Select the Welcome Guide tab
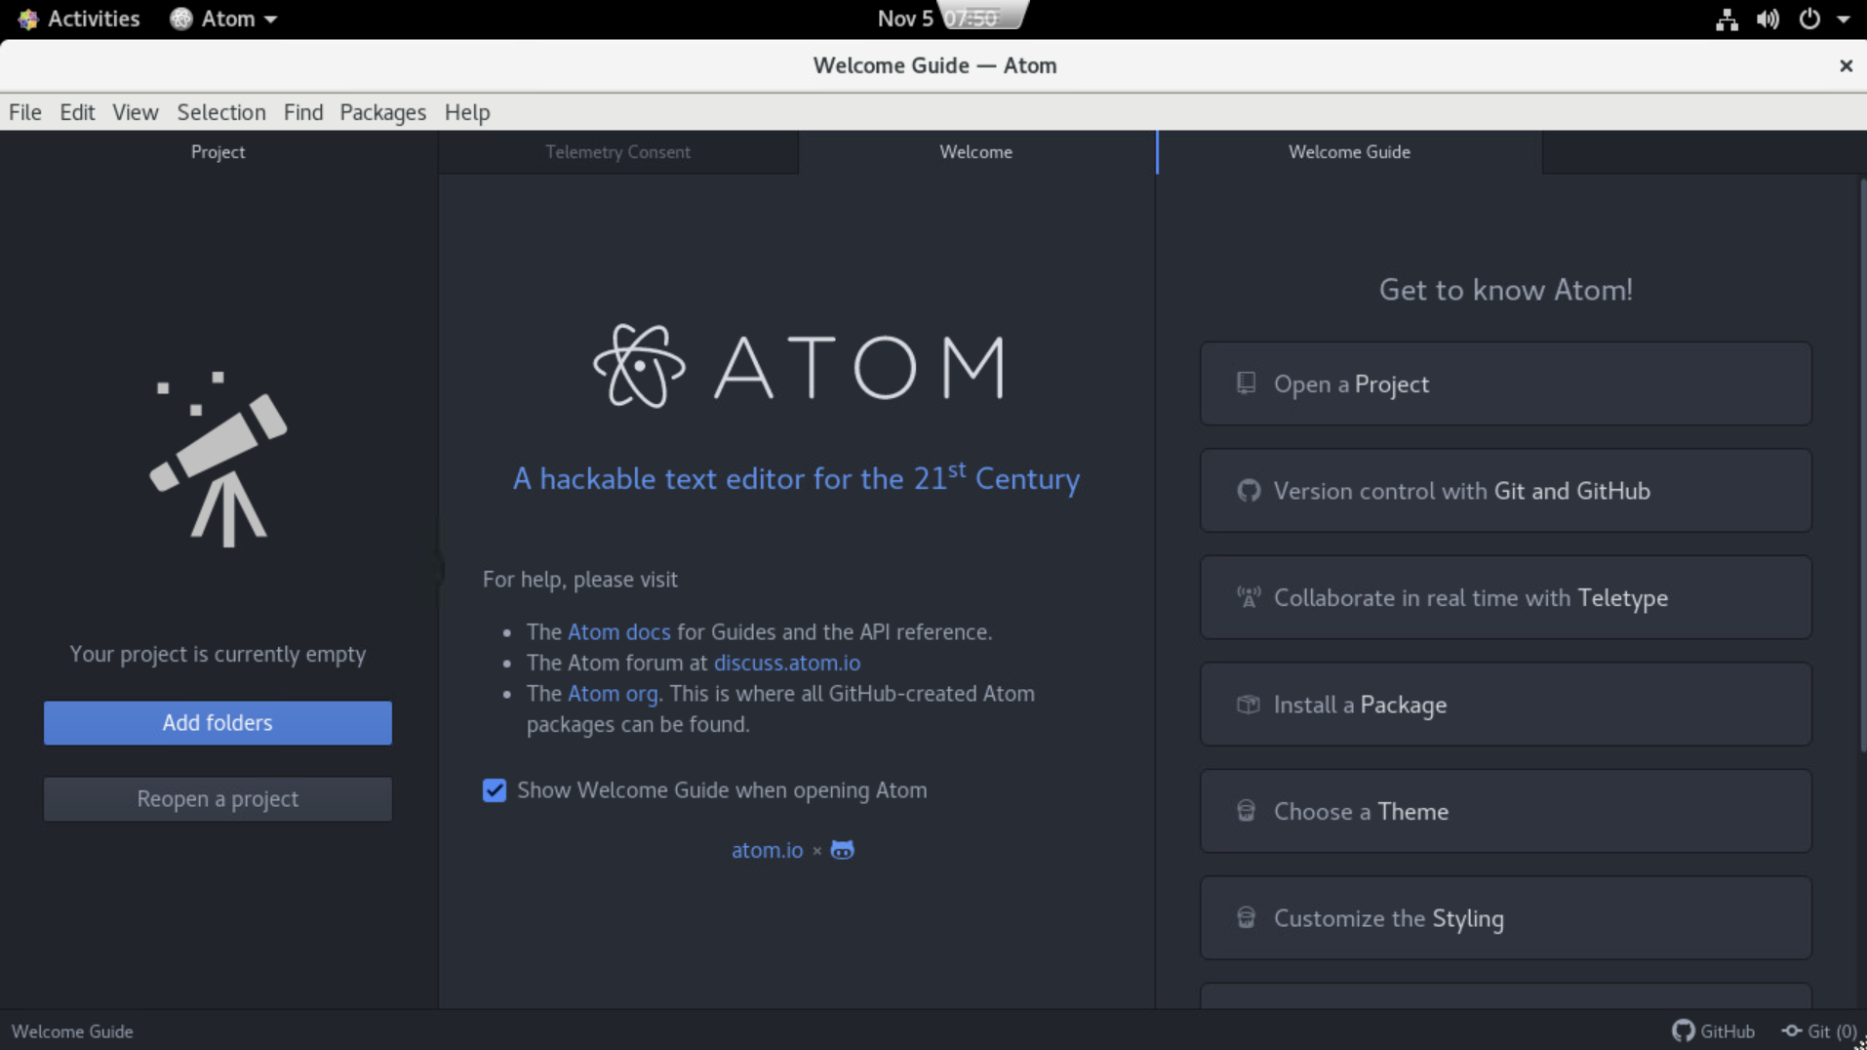1867x1050 pixels. 1349,152
